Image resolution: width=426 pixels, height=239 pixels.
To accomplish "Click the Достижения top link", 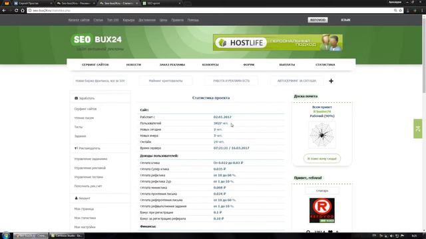I will tap(147, 20).
